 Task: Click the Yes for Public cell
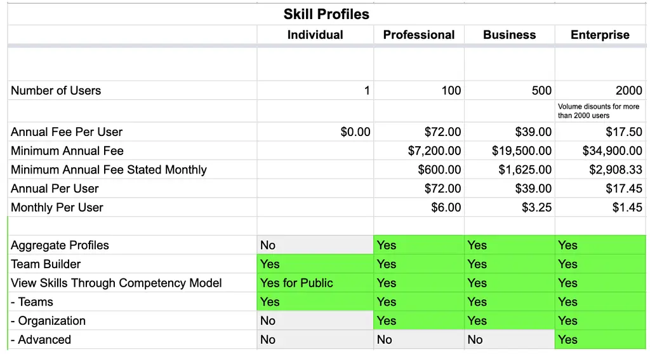pos(315,283)
